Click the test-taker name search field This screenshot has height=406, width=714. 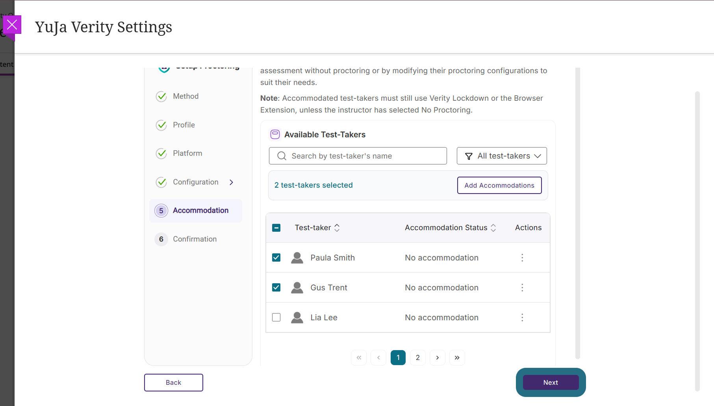pos(358,156)
